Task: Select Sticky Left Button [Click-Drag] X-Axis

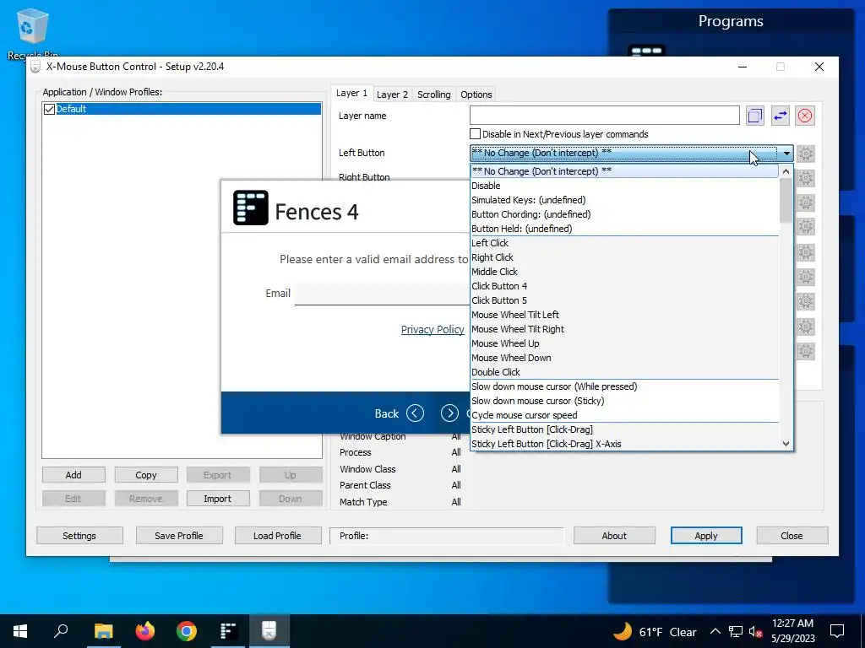Action: click(x=624, y=444)
